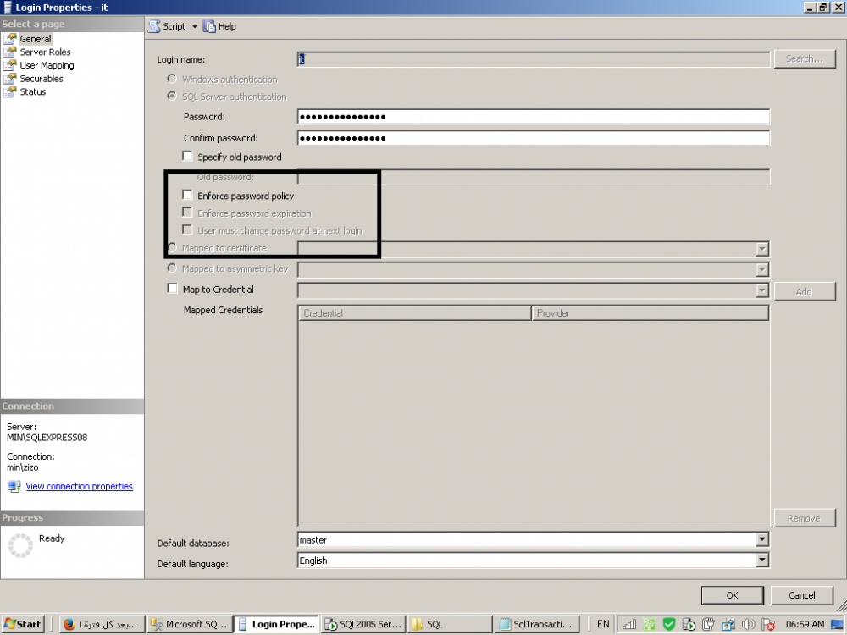This screenshot has height=635, width=847.
Task: Click into the Password field
Action: pos(533,117)
